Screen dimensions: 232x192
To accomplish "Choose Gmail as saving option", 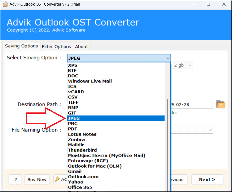I will click(x=116, y=171).
